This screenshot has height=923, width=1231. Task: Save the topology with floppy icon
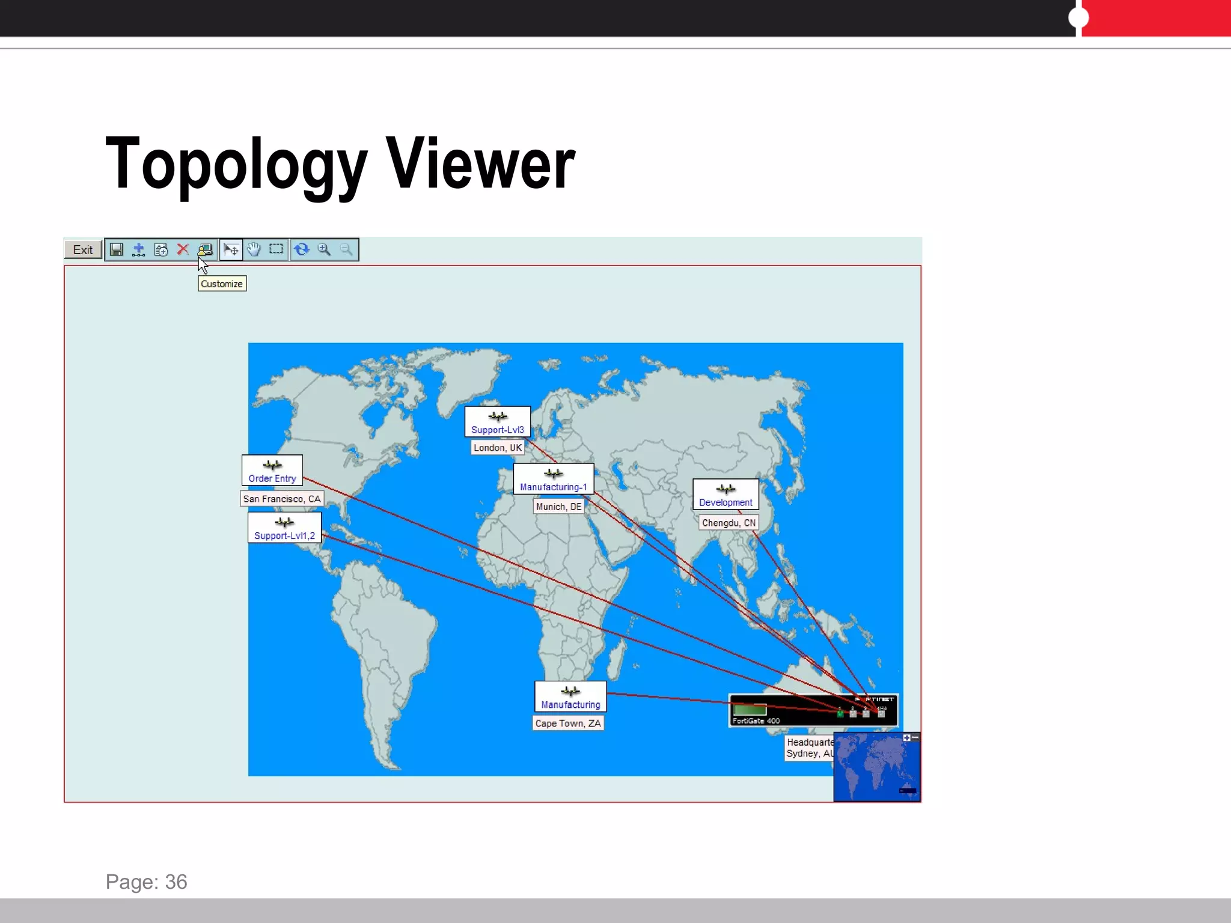tap(117, 250)
